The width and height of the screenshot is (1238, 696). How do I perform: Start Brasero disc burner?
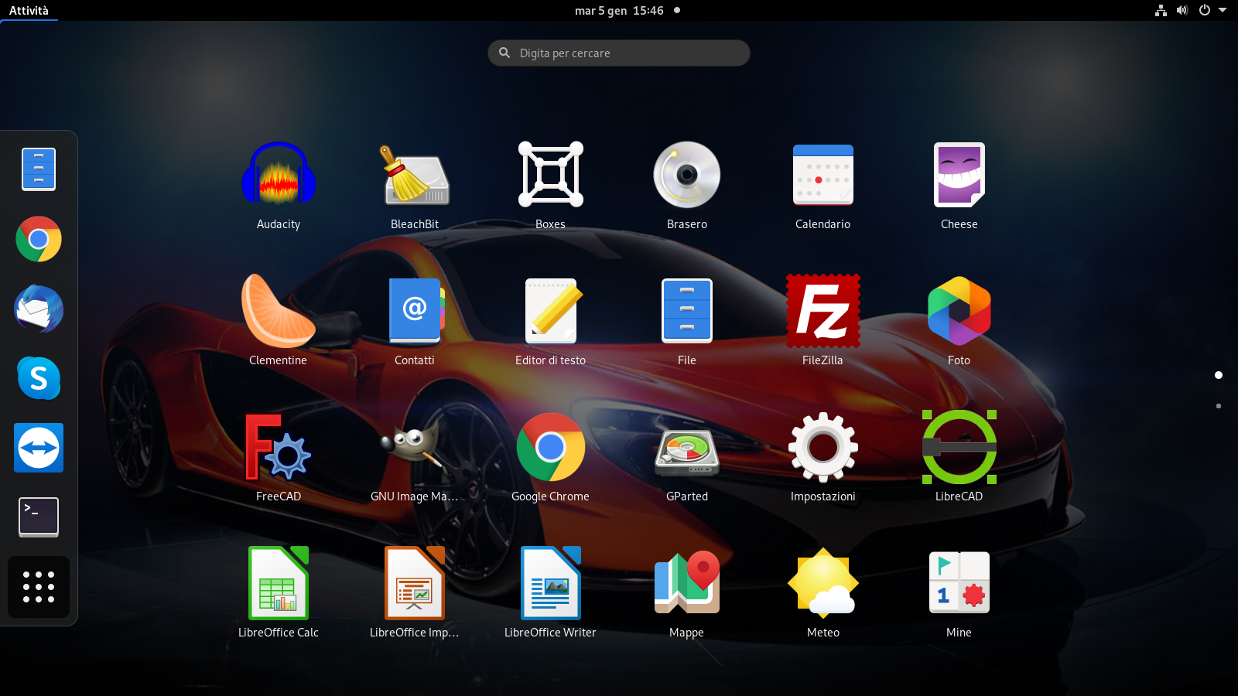687,186
